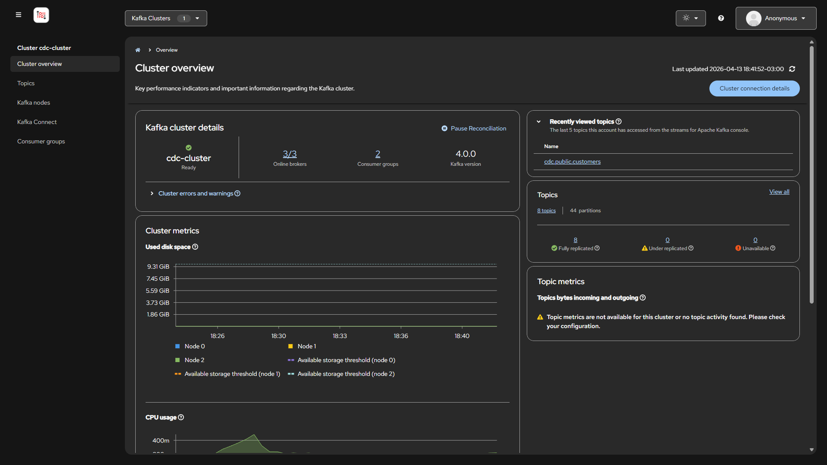The height and width of the screenshot is (465, 827).
Task: Click the Streams for Apache Kafka logo
Action: 41,15
